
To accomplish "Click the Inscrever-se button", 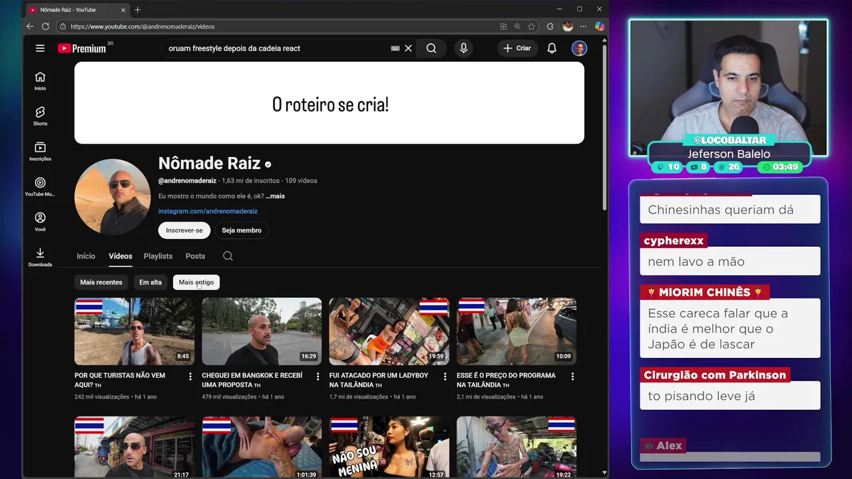I will 184,230.
